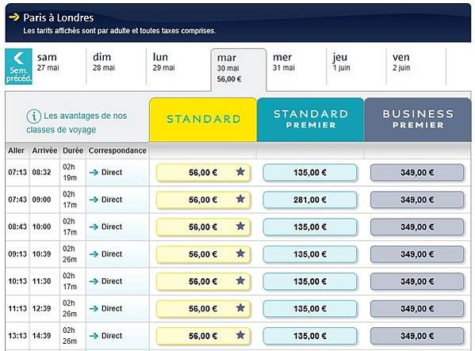Click star icon on 07:13 Standard fare
The image size is (475, 351).
pos(240,172)
